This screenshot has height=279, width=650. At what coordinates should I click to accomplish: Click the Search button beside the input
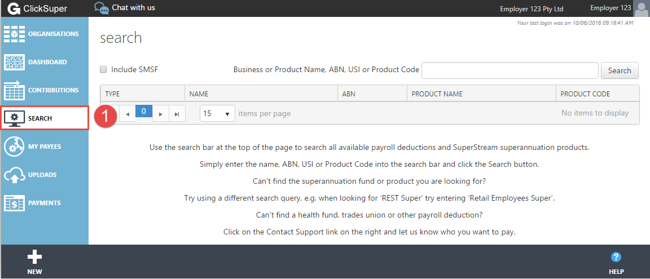[x=620, y=70]
